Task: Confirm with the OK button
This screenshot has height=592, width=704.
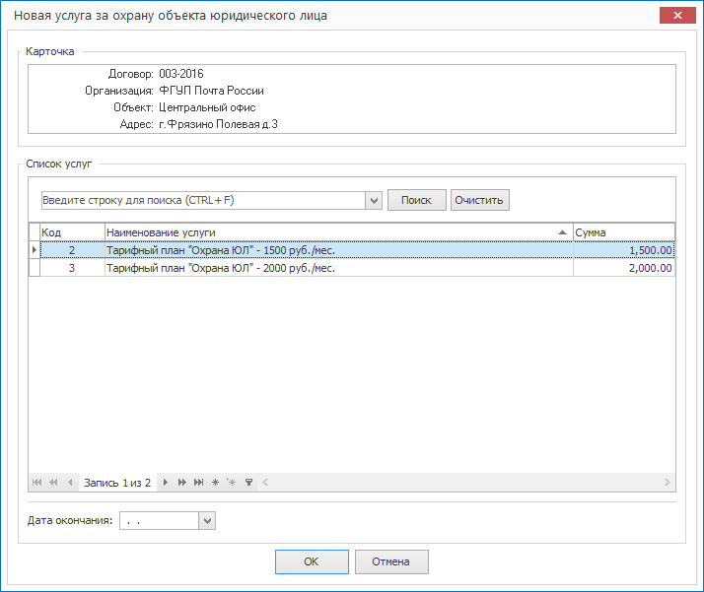Action: tap(312, 561)
